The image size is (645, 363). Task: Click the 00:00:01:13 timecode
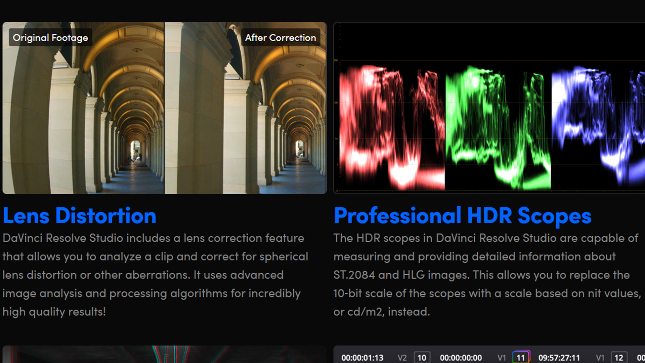[362, 358]
